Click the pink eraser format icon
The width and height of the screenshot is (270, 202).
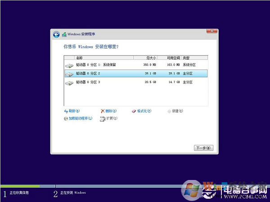[134, 111]
